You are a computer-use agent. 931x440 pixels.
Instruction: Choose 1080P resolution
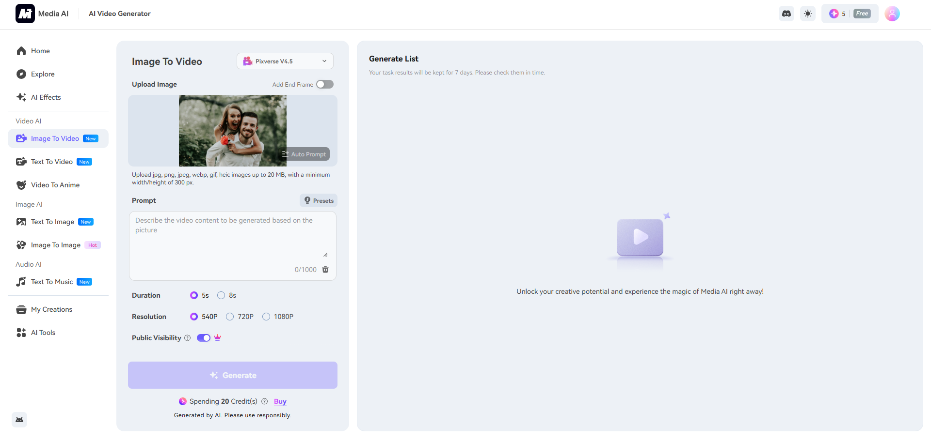click(266, 317)
